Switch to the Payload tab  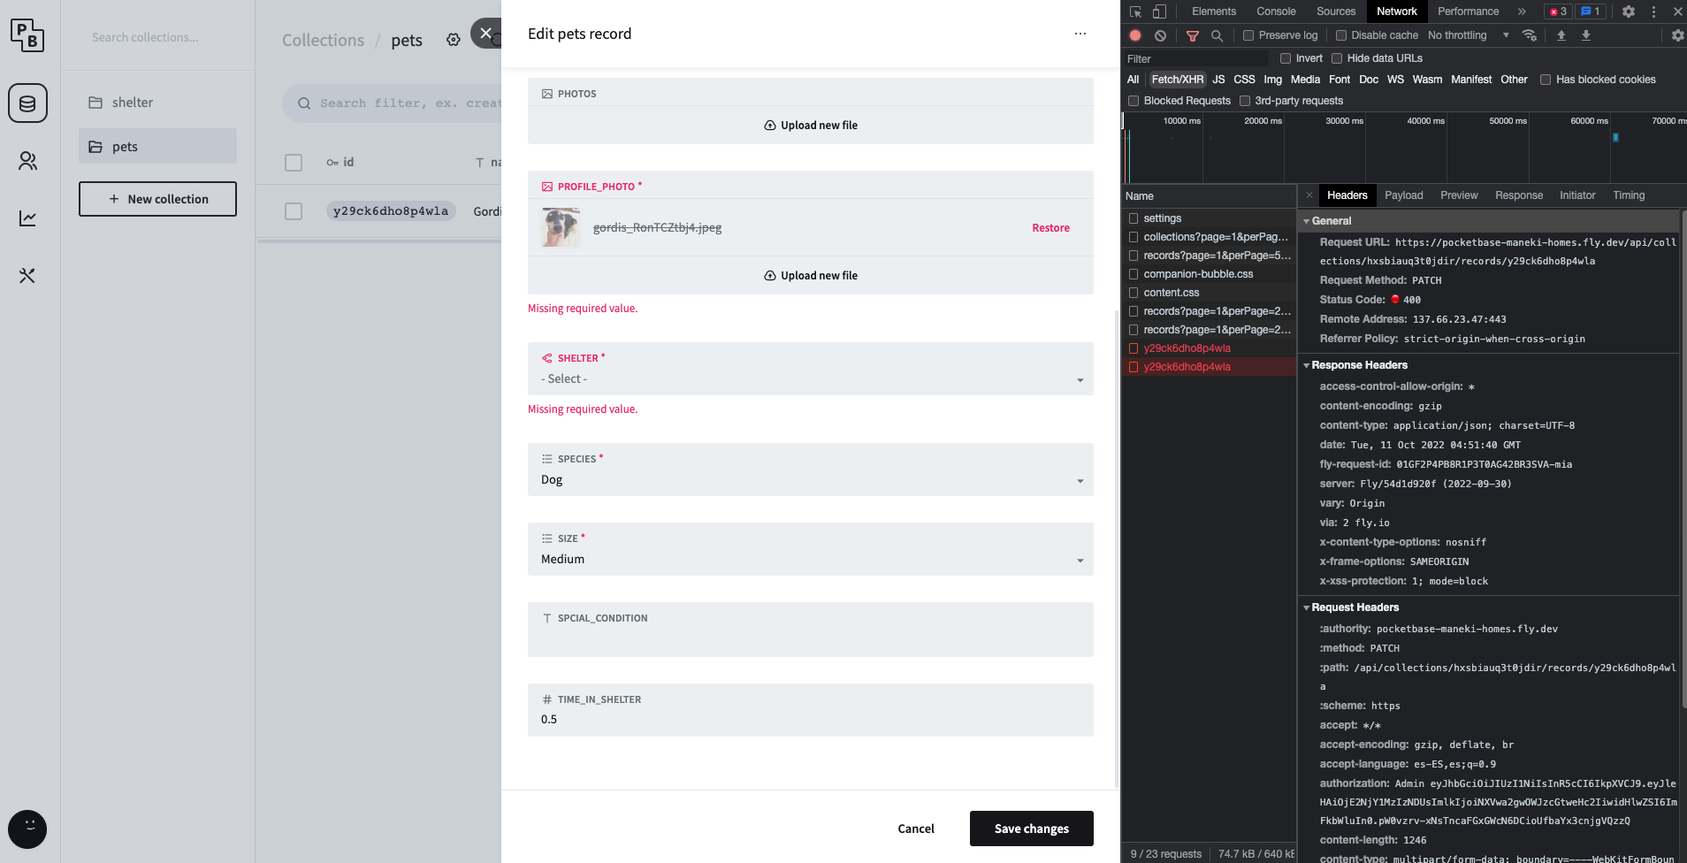click(x=1404, y=195)
